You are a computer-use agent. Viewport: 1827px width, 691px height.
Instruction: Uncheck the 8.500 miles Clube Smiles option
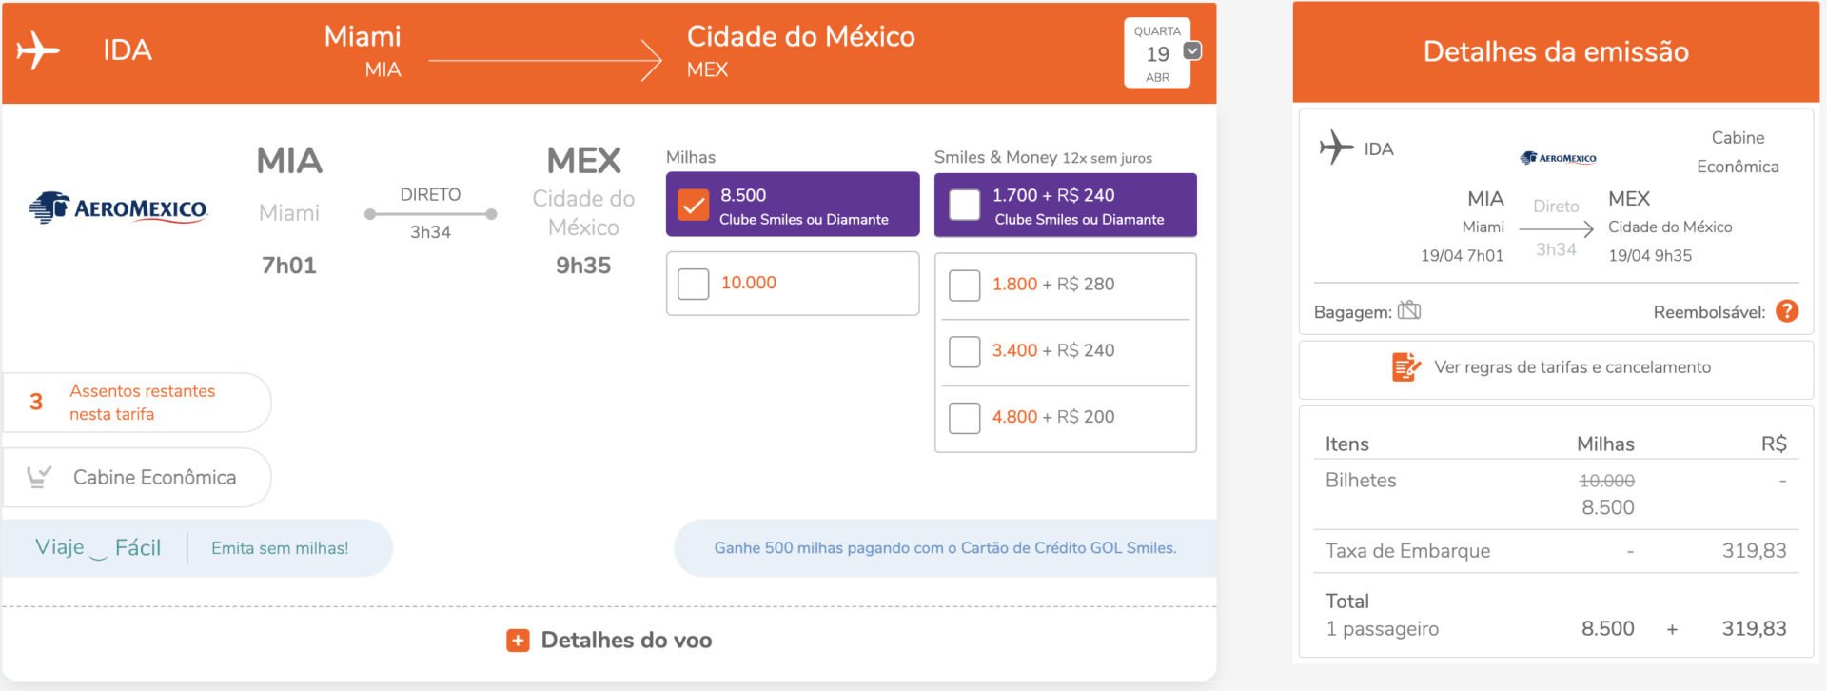click(x=693, y=205)
